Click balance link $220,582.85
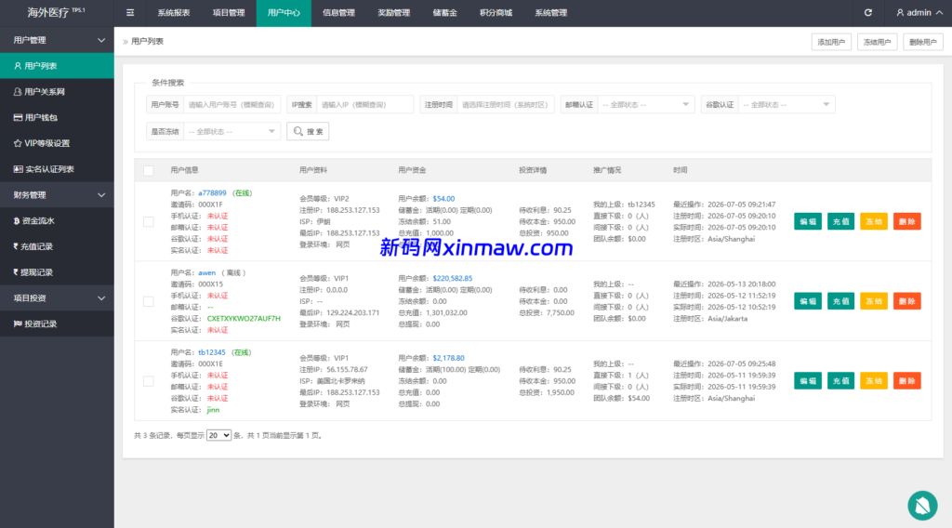Screen dimensions: 952x528 click(x=453, y=278)
